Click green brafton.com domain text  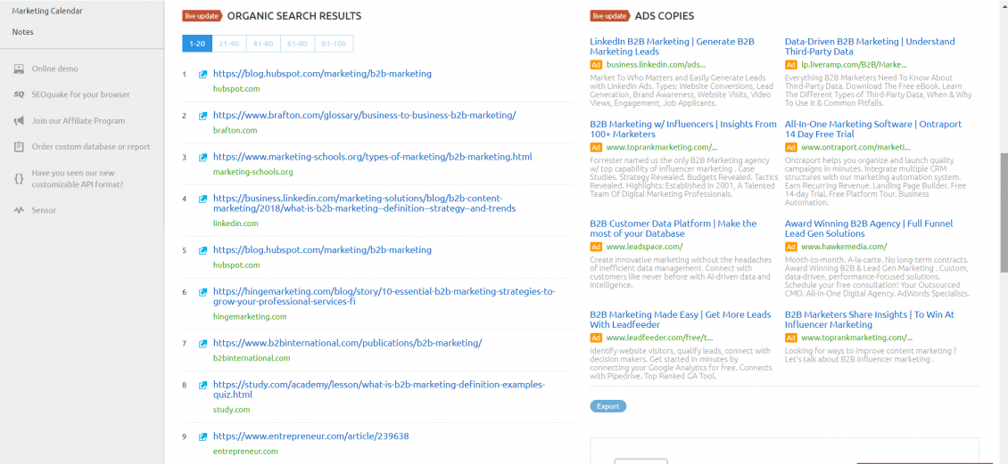pos(235,130)
